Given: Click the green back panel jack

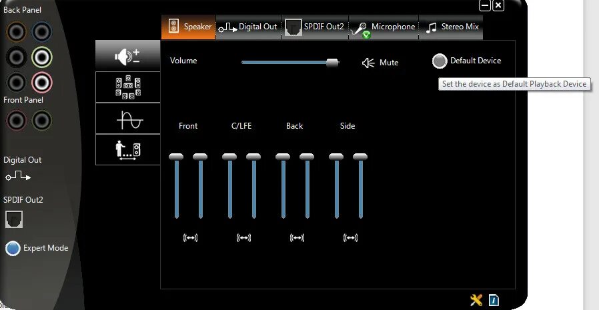Looking at the screenshot, I should 41,57.
